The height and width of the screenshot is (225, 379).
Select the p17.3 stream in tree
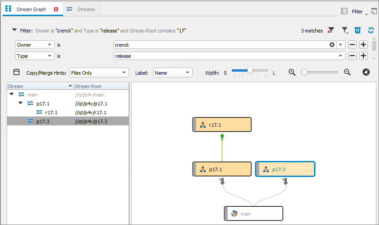point(43,121)
